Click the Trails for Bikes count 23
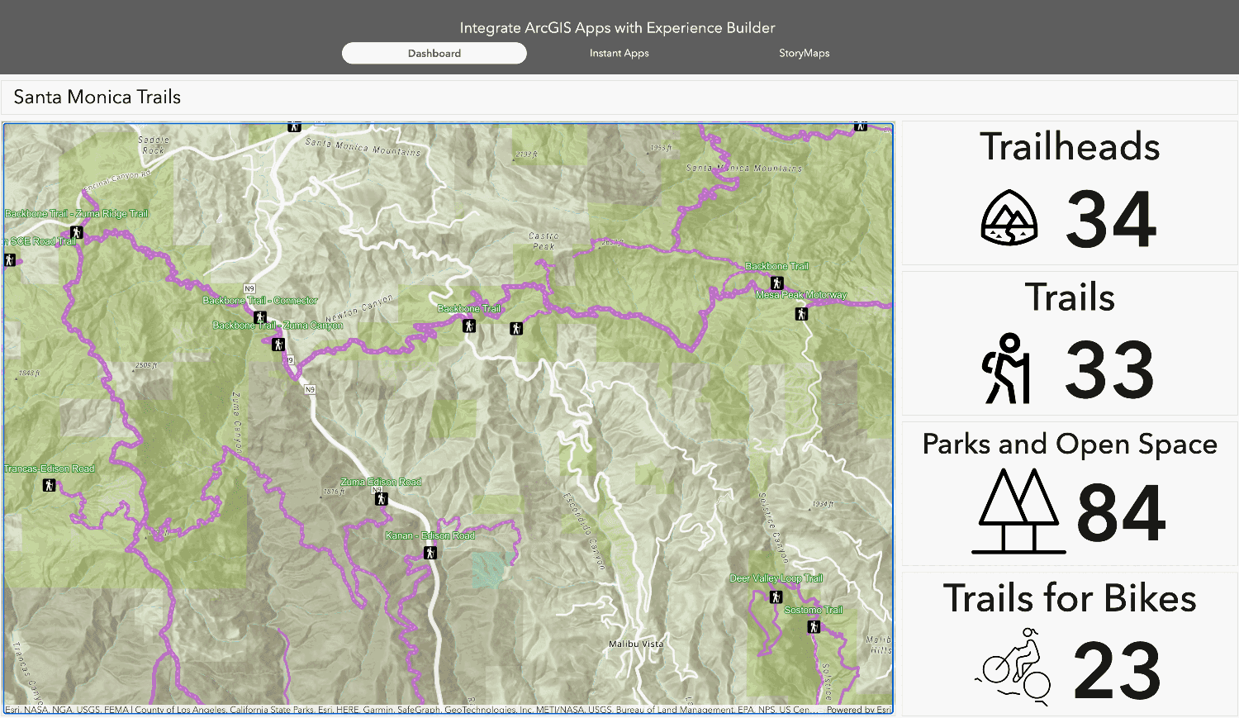 (x=1117, y=670)
